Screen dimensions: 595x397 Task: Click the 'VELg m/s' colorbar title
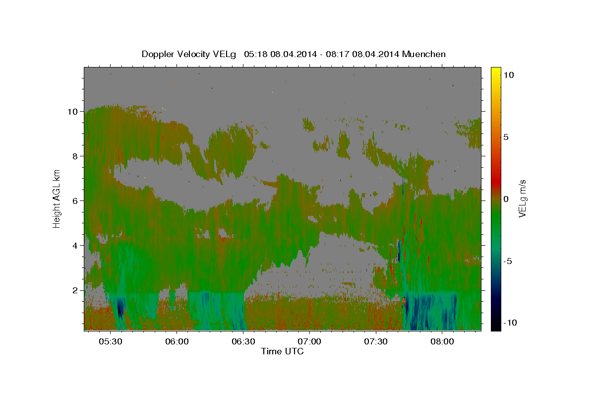click(x=523, y=198)
